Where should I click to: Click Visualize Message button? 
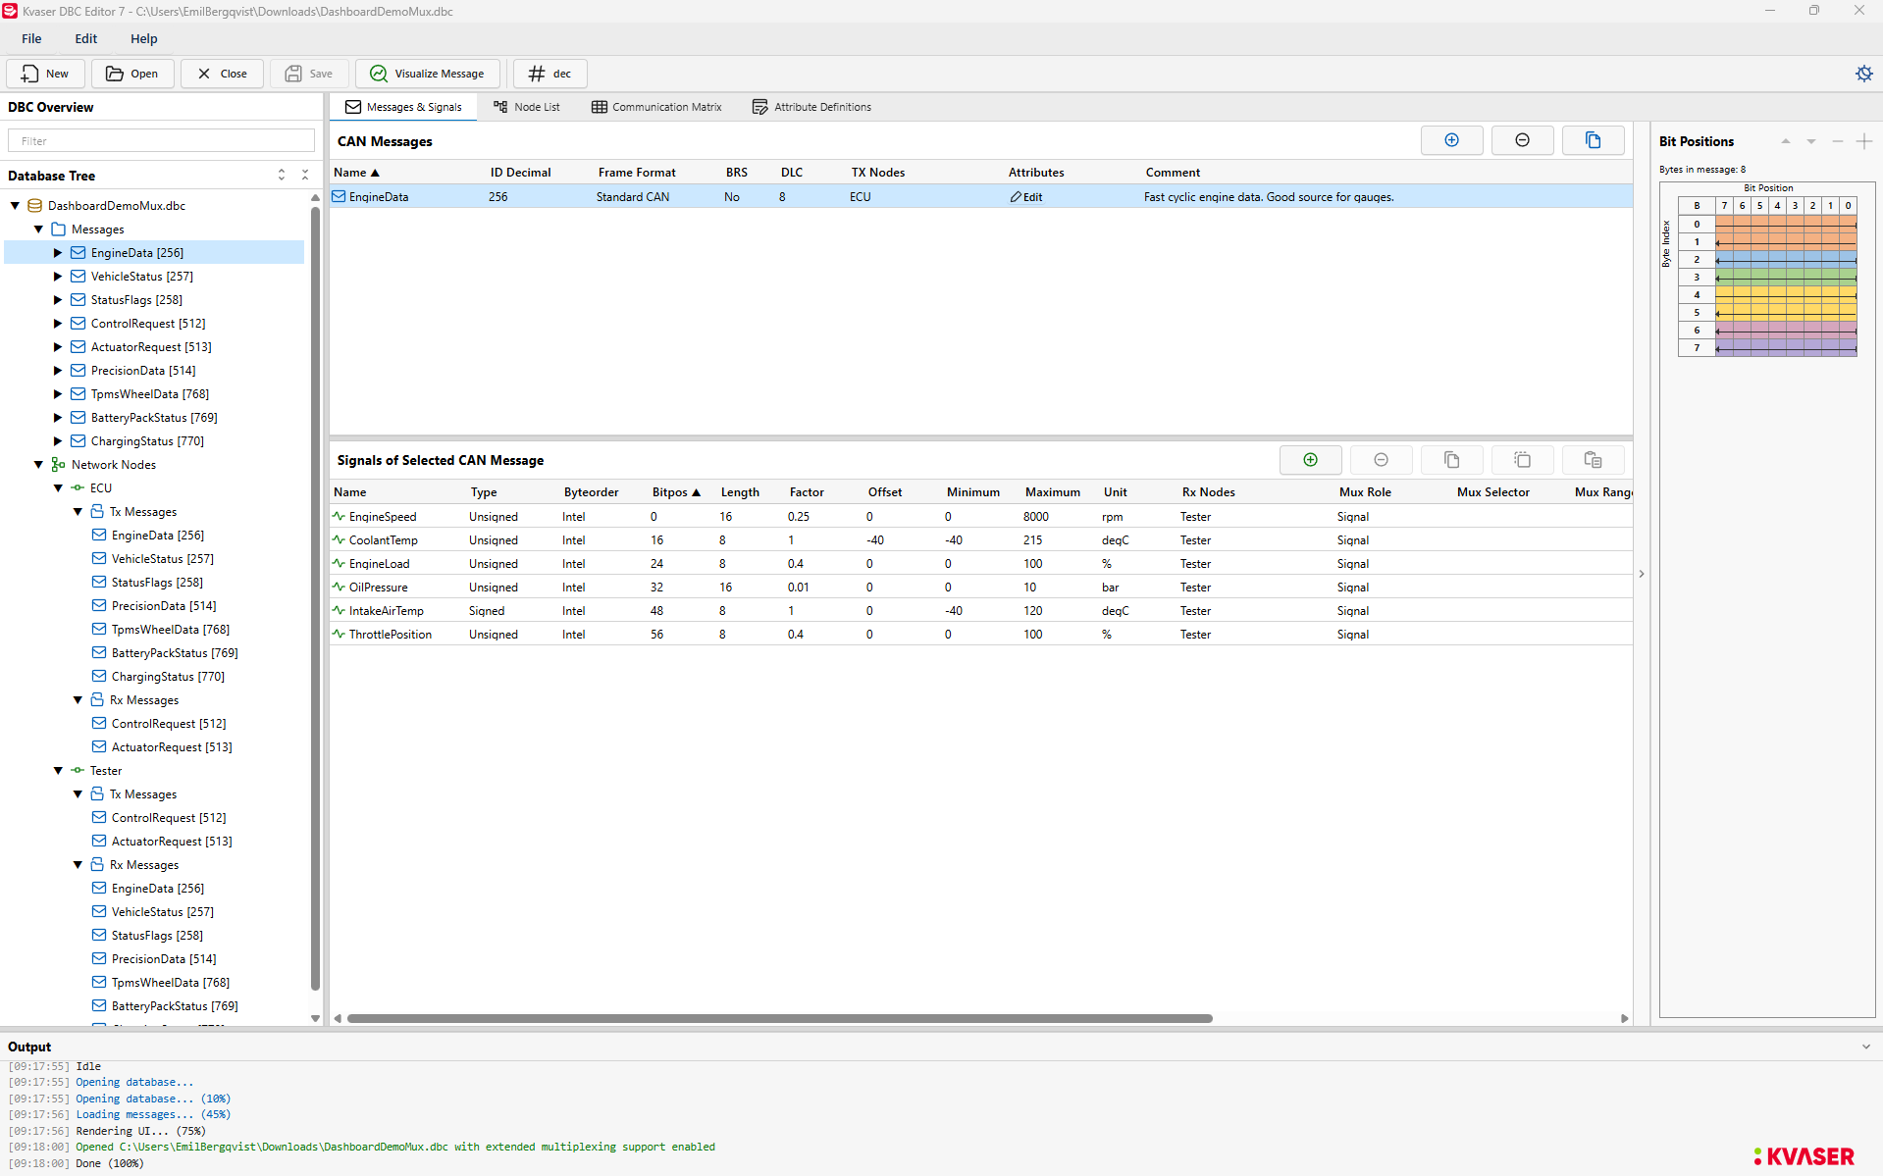[428, 74]
